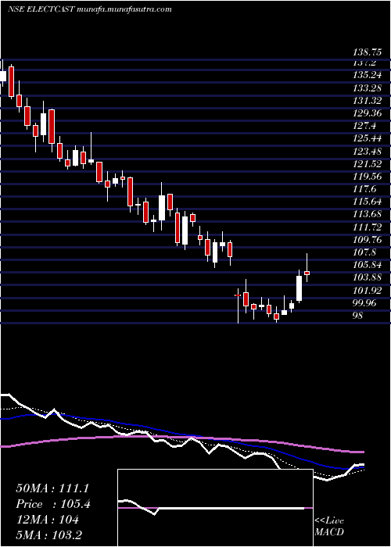Select the 138.75 price axis label
This screenshot has height=547, width=391.
click(x=368, y=52)
